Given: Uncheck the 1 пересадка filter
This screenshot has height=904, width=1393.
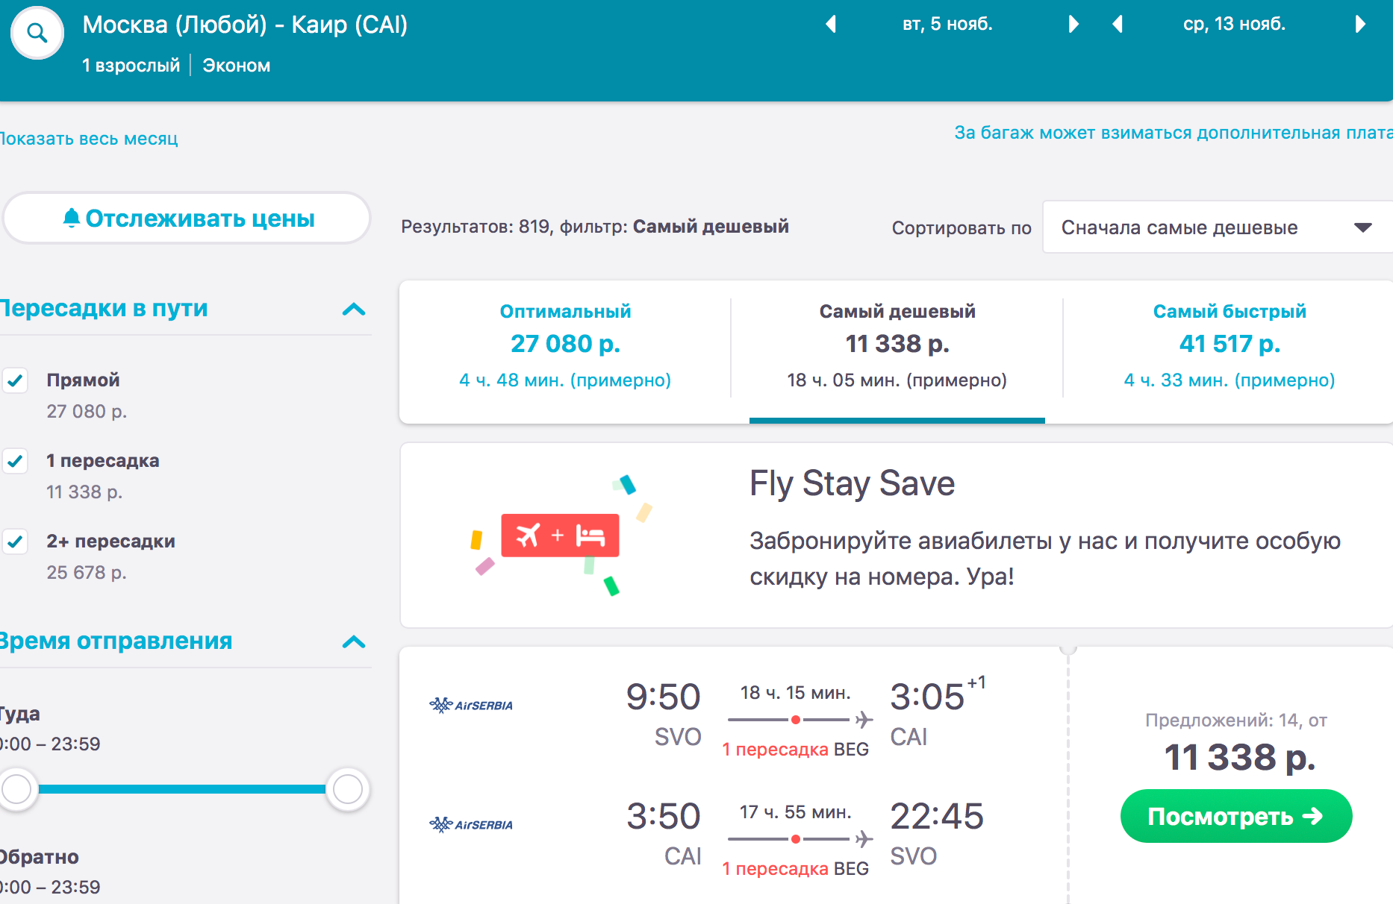Looking at the screenshot, I should pos(16,461).
